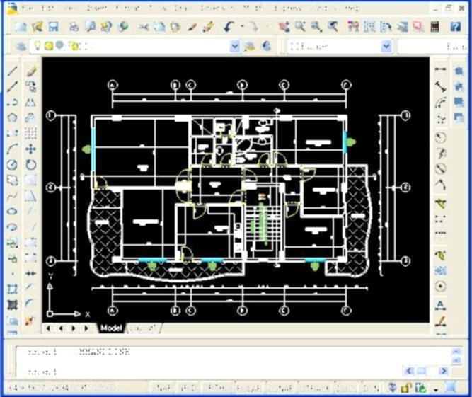The height and width of the screenshot is (397, 472).
Task: Select the Line tool in Draw toolbar
Action: click(x=13, y=71)
